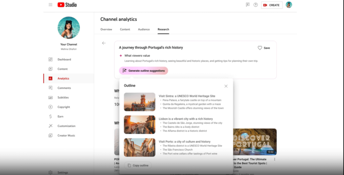
Task: Click 'Visit Sintra: a UNESCO World Heritage Site'
Action: coord(187,96)
